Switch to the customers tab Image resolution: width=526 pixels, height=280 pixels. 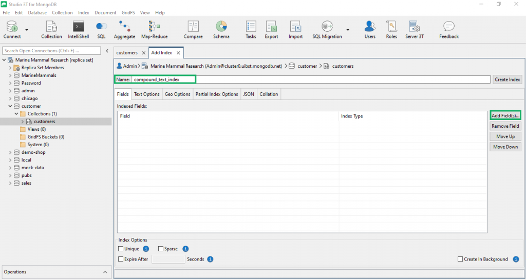[127, 53]
